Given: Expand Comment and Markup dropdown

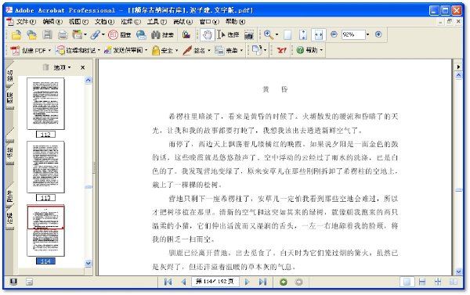Looking at the screenshot, I should [99, 50].
